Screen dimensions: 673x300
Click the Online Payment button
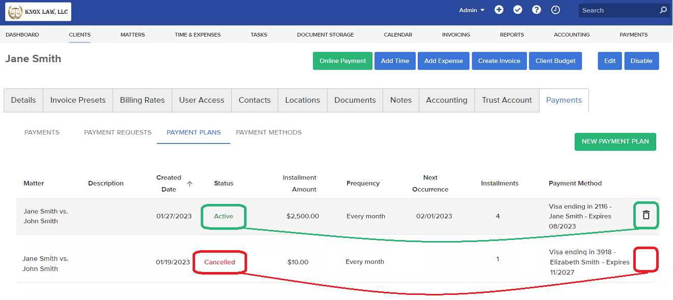tap(342, 61)
